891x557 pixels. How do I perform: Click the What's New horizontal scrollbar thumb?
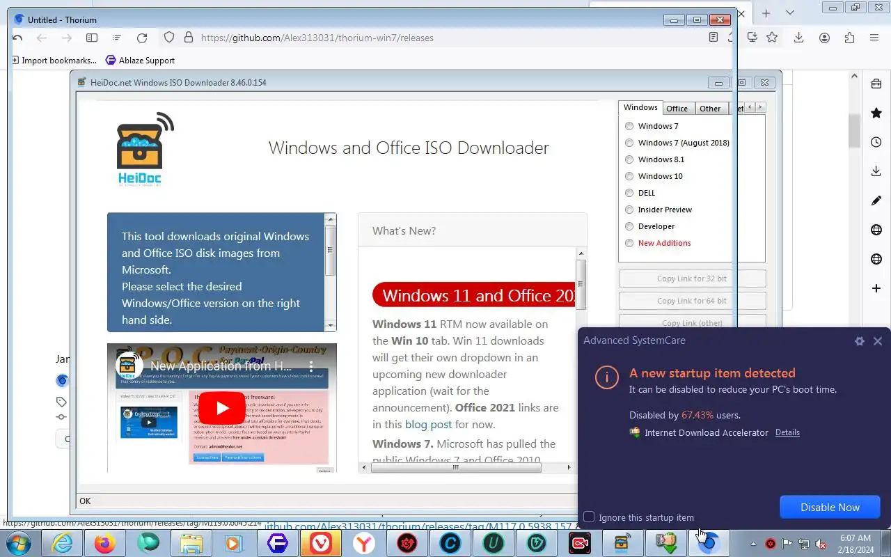coord(456,468)
